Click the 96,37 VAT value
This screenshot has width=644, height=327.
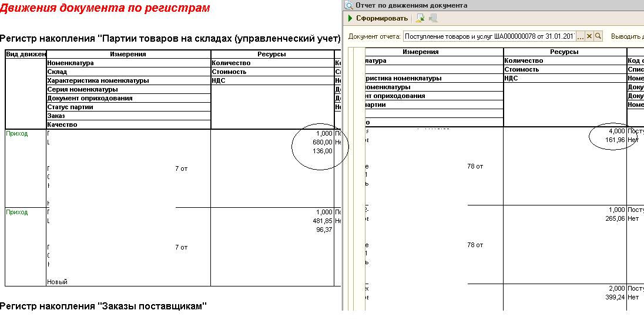tap(324, 230)
